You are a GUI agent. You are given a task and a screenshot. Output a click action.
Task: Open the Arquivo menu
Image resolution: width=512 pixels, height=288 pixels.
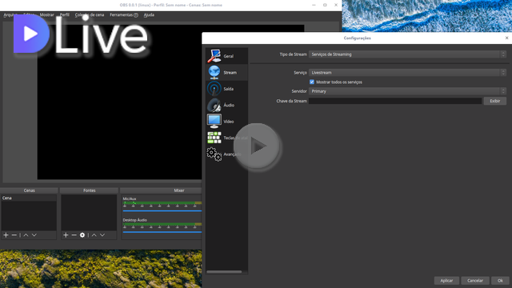pyautogui.click(x=10, y=15)
